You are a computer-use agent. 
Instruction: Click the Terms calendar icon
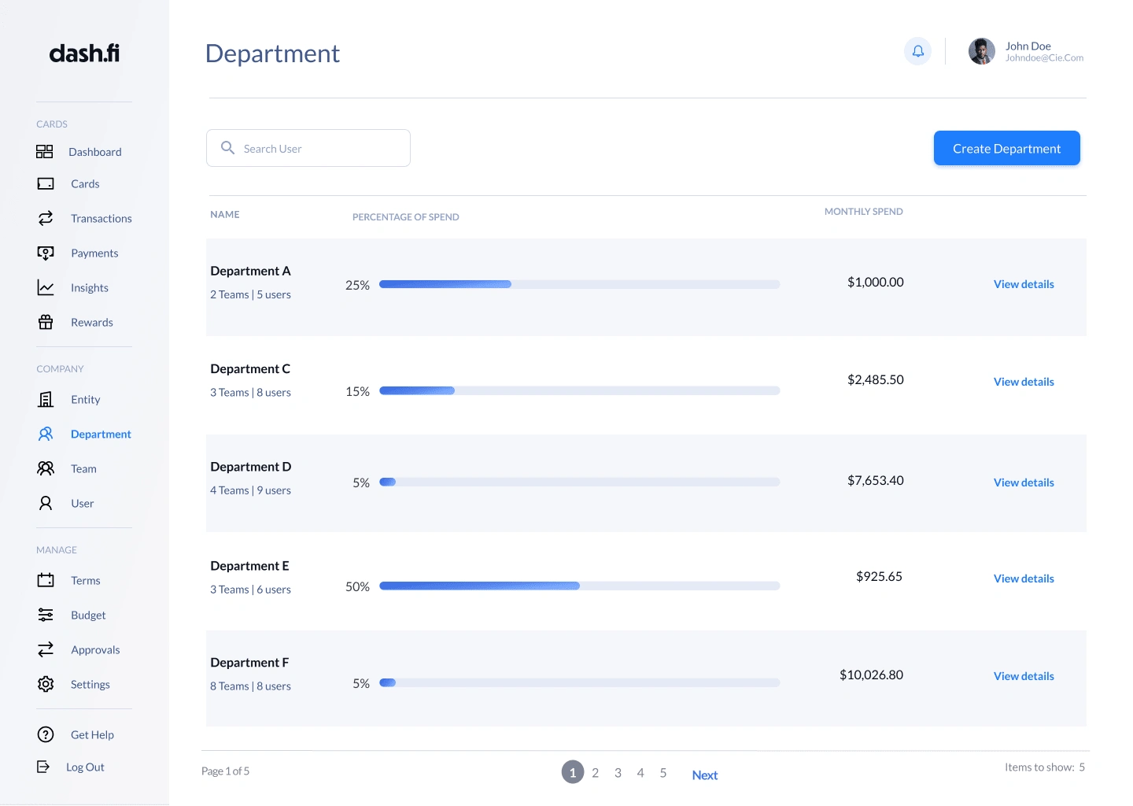pyautogui.click(x=46, y=580)
